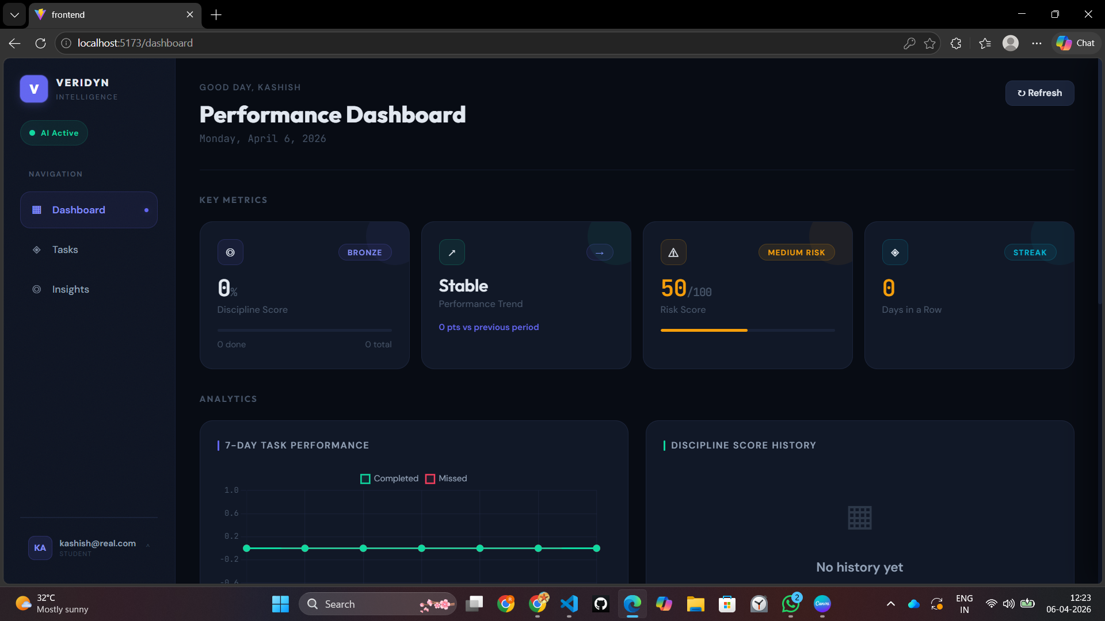Close the frontend tab
The width and height of the screenshot is (1105, 621).
pos(190,14)
